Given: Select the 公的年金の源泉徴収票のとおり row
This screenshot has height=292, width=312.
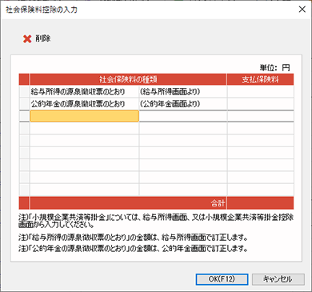Looking at the screenshot, I should 156,104.
